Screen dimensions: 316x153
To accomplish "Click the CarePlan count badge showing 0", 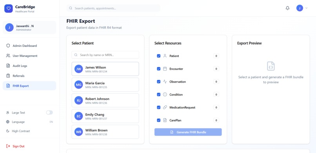I will pyautogui.click(x=216, y=120).
